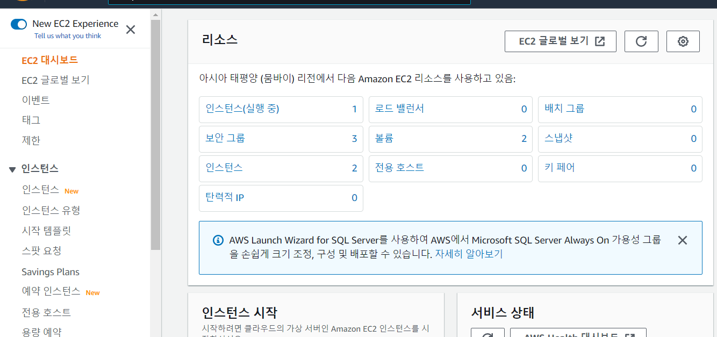
Task: Open 용량 예약 in the sidebar
Action: click(x=41, y=332)
